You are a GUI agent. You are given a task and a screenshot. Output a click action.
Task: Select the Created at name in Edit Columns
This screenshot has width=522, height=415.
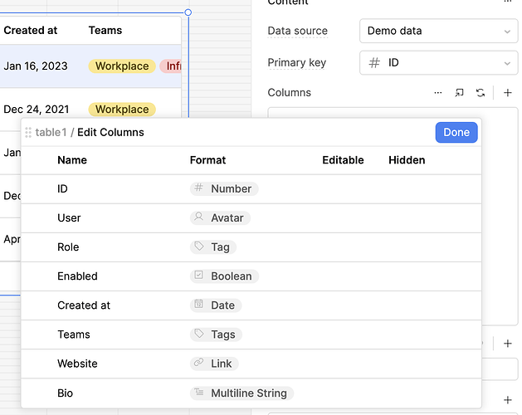point(84,305)
